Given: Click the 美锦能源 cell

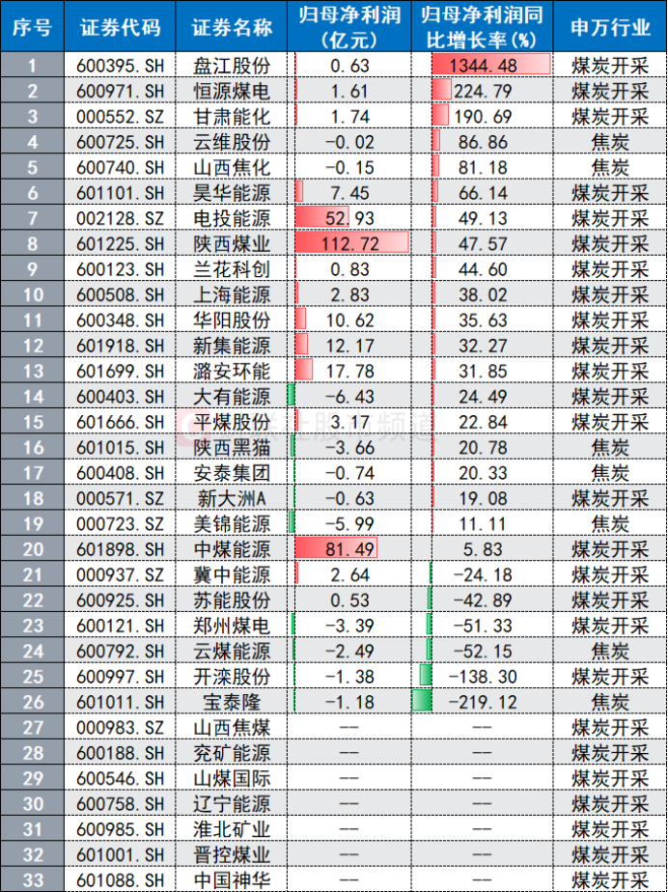Looking at the screenshot, I should tap(231, 524).
